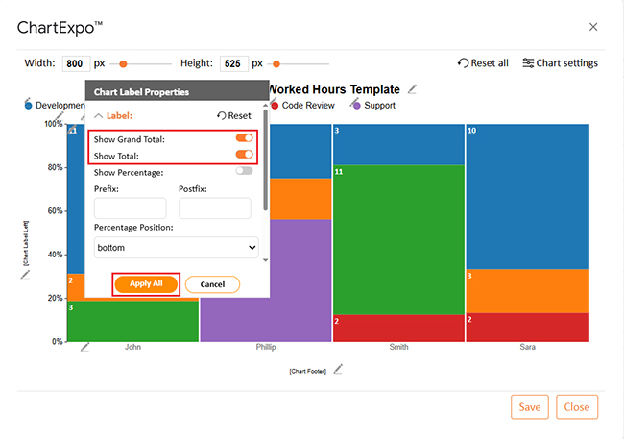
Task: Click Cancel button
Action: pyautogui.click(x=212, y=284)
